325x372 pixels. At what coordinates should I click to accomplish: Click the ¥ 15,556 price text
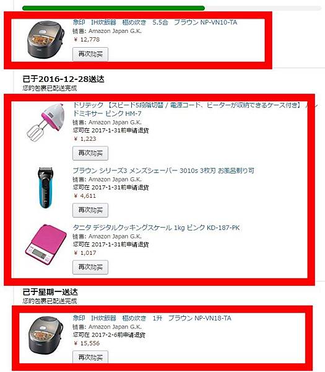click(x=87, y=343)
